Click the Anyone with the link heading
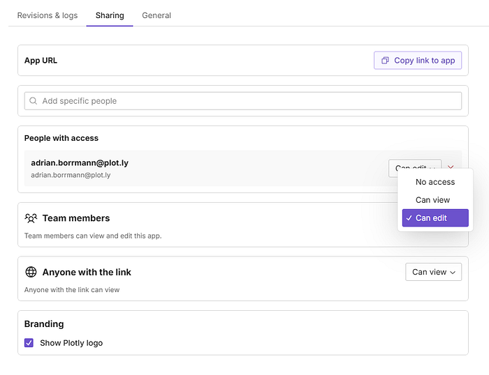Screen dimensions: 489x375 click(x=87, y=272)
